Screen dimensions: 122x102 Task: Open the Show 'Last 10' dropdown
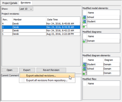(x=26, y=9)
